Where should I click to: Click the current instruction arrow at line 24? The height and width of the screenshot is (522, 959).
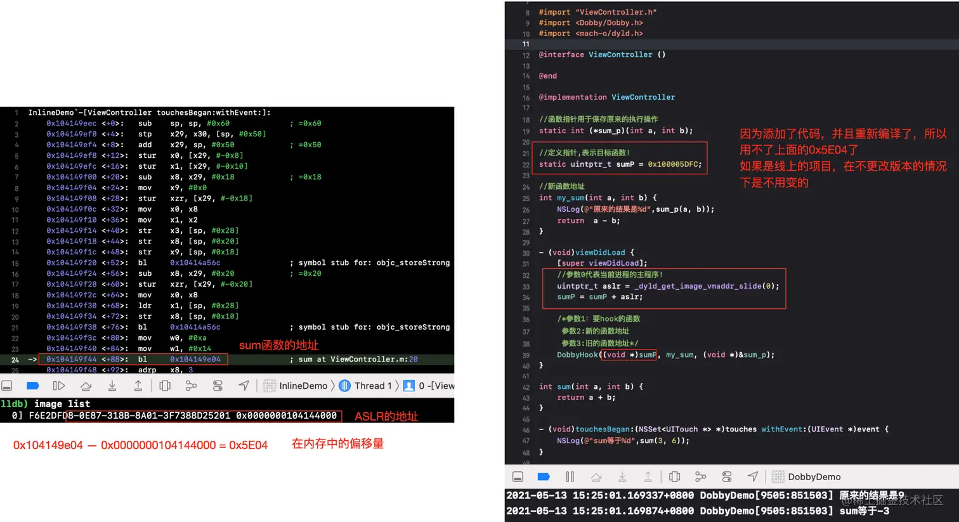32,359
